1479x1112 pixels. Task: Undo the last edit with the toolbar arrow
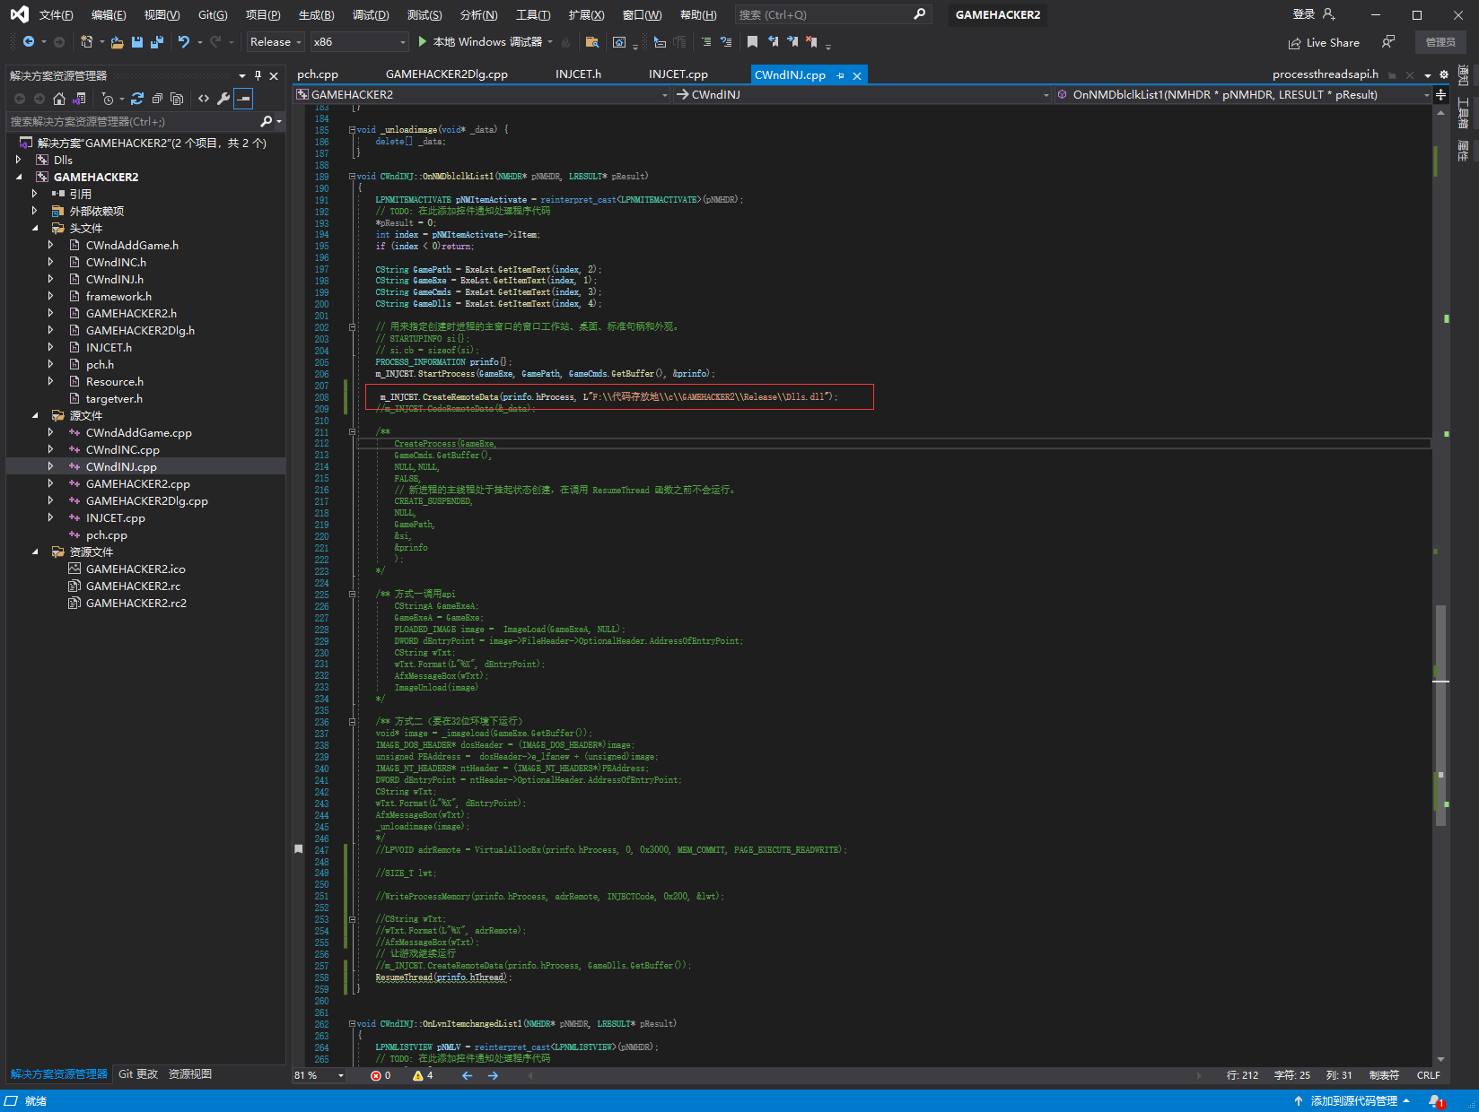pos(184,41)
